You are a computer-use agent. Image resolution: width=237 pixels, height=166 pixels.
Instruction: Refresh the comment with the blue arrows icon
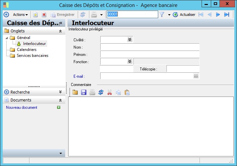point(101,92)
